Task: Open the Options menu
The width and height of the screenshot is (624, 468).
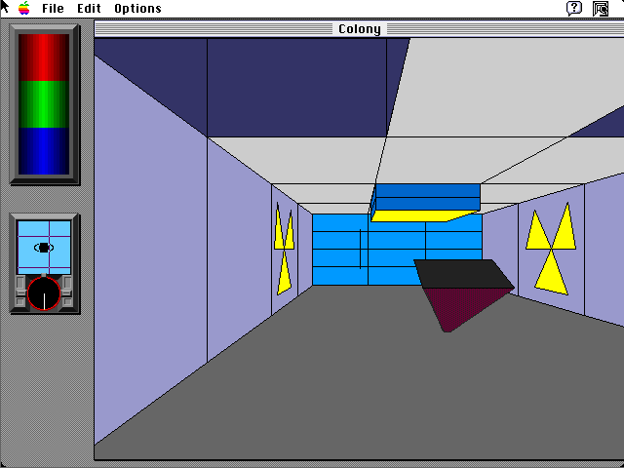Action: (x=137, y=9)
